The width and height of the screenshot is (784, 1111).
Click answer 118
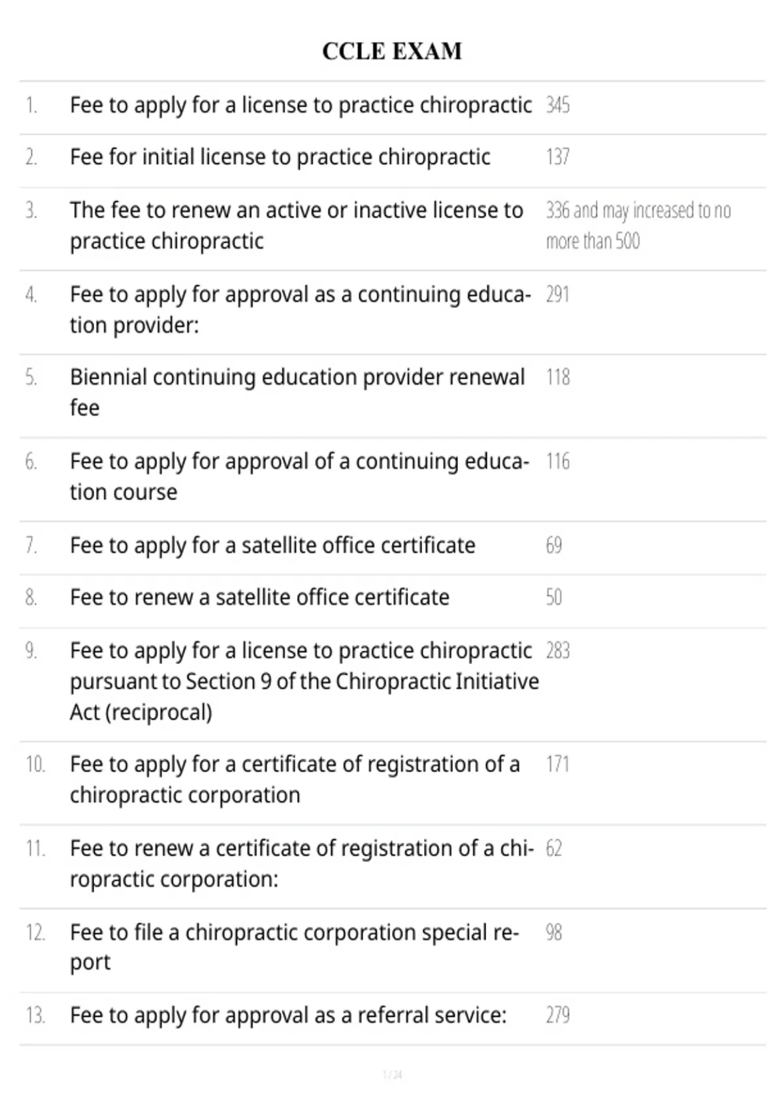557,377
